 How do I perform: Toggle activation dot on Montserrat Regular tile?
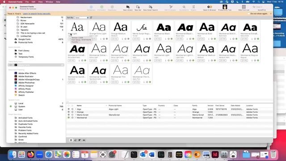(258, 60)
